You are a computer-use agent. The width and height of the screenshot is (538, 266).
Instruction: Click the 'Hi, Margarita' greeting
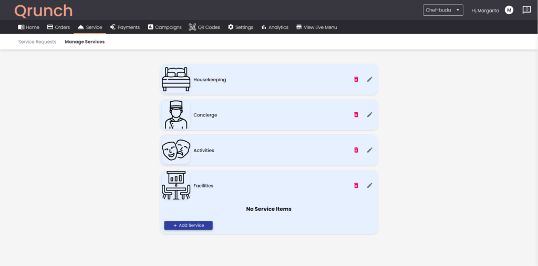pos(485,10)
